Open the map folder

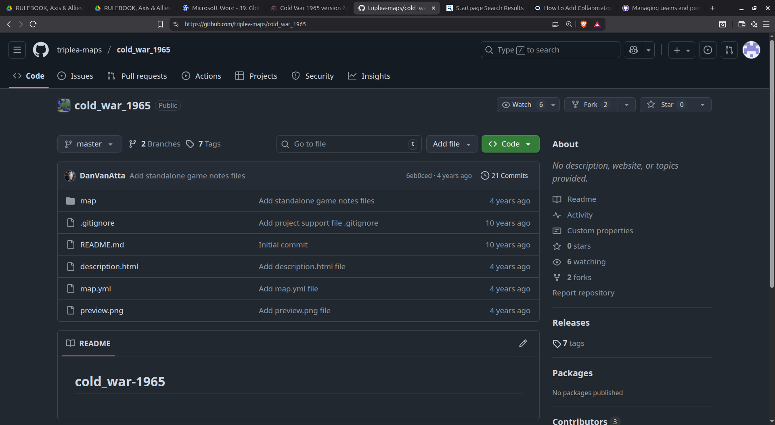pyautogui.click(x=88, y=201)
